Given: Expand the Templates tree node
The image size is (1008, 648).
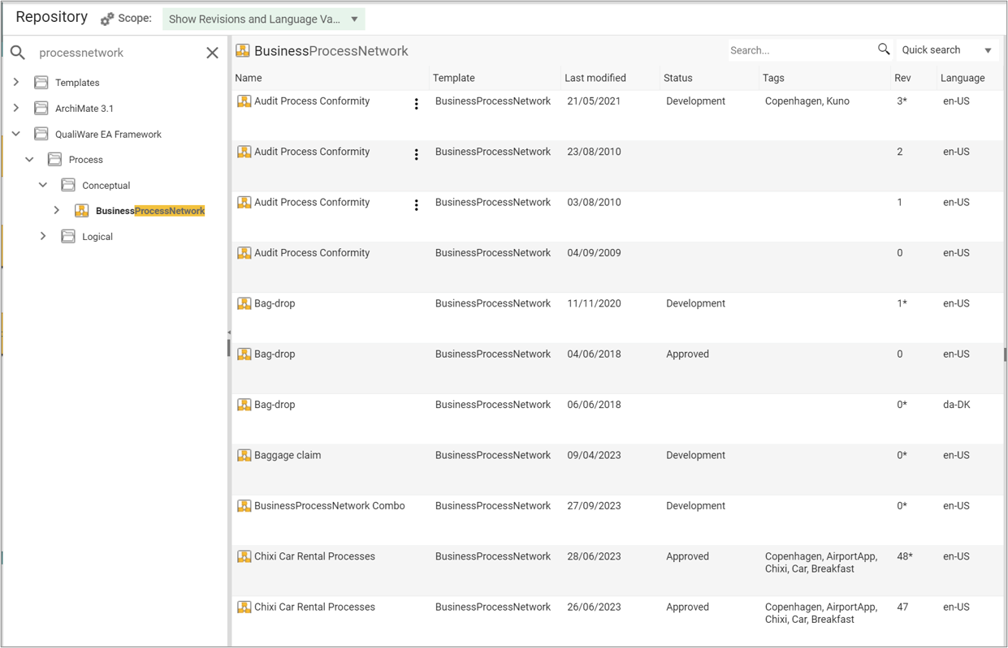Looking at the screenshot, I should (16, 82).
